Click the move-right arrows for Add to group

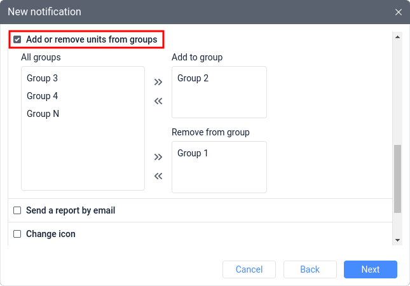click(x=158, y=82)
